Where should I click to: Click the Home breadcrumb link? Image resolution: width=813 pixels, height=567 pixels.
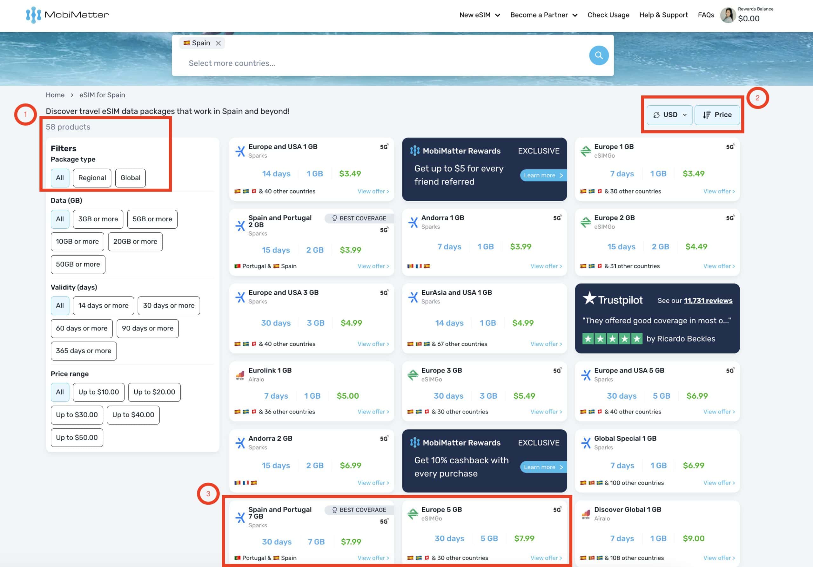coord(55,95)
